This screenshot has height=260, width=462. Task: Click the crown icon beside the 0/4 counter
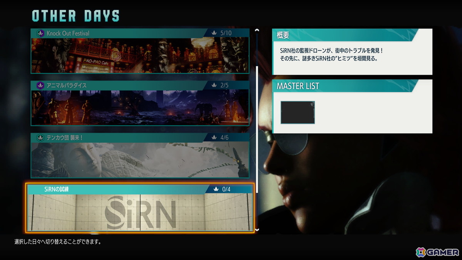click(x=215, y=189)
